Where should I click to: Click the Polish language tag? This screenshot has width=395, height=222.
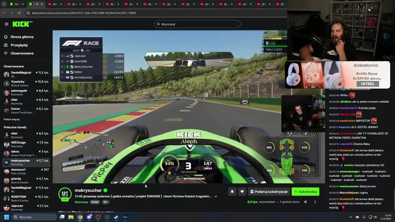point(95,202)
